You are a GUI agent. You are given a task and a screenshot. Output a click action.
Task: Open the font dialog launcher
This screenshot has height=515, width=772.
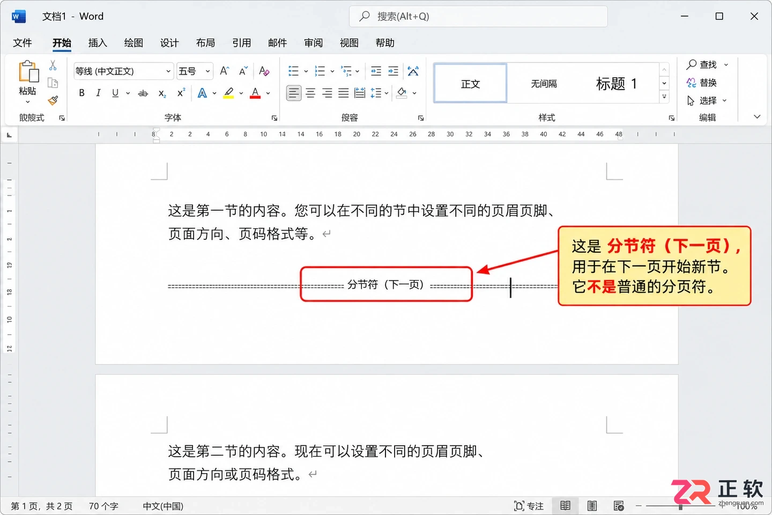(274, 118)
